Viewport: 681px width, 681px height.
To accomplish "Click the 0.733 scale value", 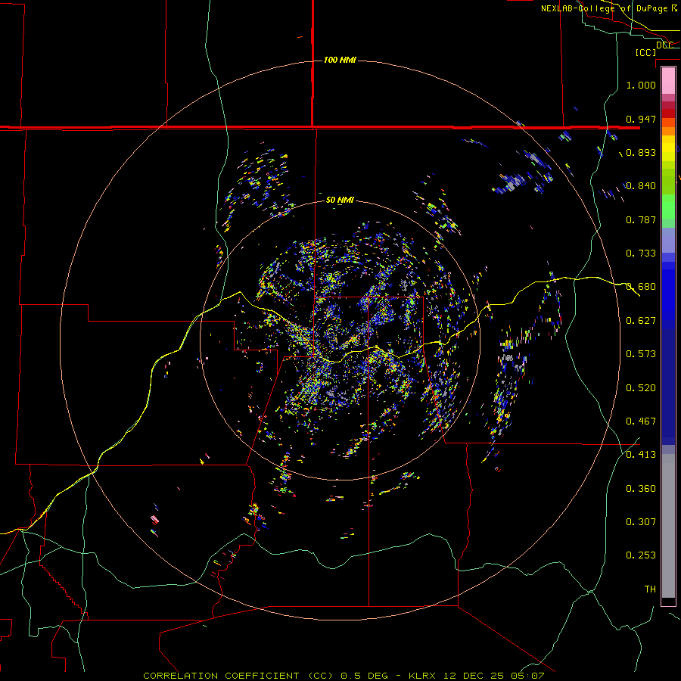I will (x=641, y=253).
